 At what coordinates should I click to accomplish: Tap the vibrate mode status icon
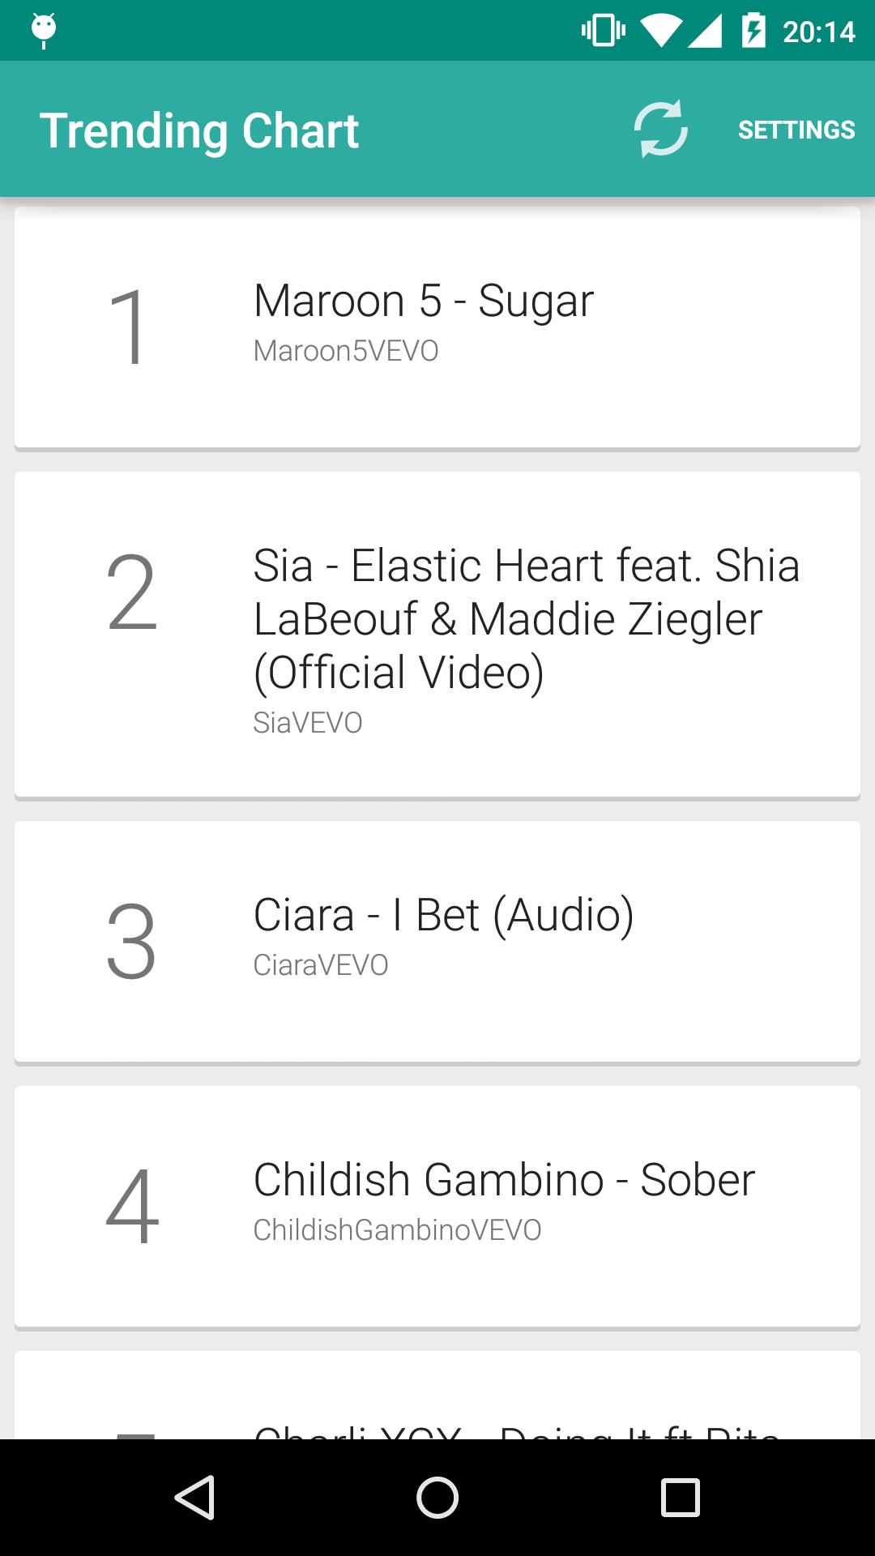point(603,30)
